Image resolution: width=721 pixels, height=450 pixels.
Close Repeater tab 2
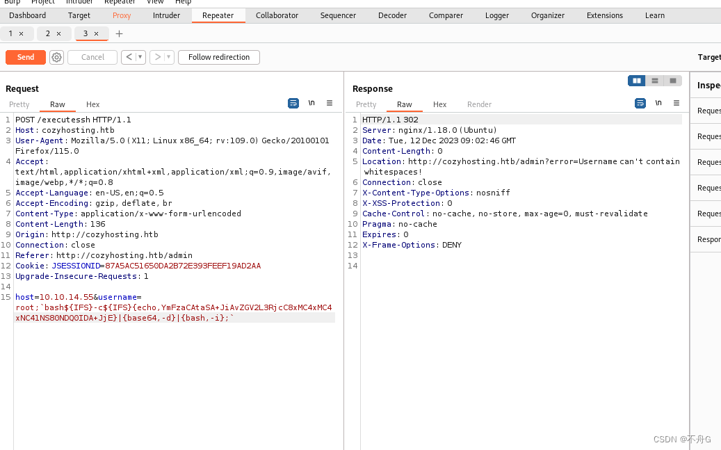click(59, 33)
